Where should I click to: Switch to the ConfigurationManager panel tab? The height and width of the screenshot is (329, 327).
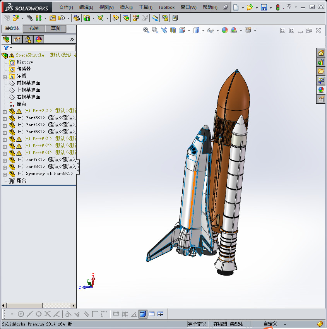[x=28, y=39]
